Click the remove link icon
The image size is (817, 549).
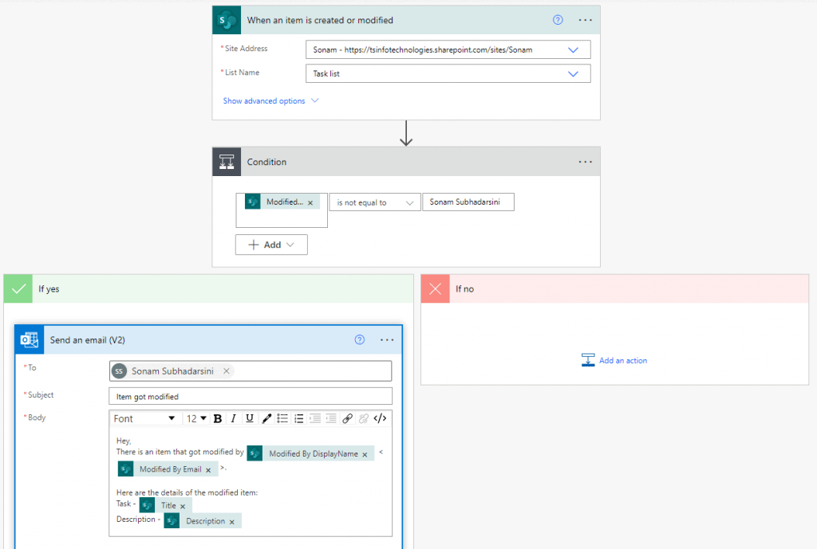tap(364, 419)
